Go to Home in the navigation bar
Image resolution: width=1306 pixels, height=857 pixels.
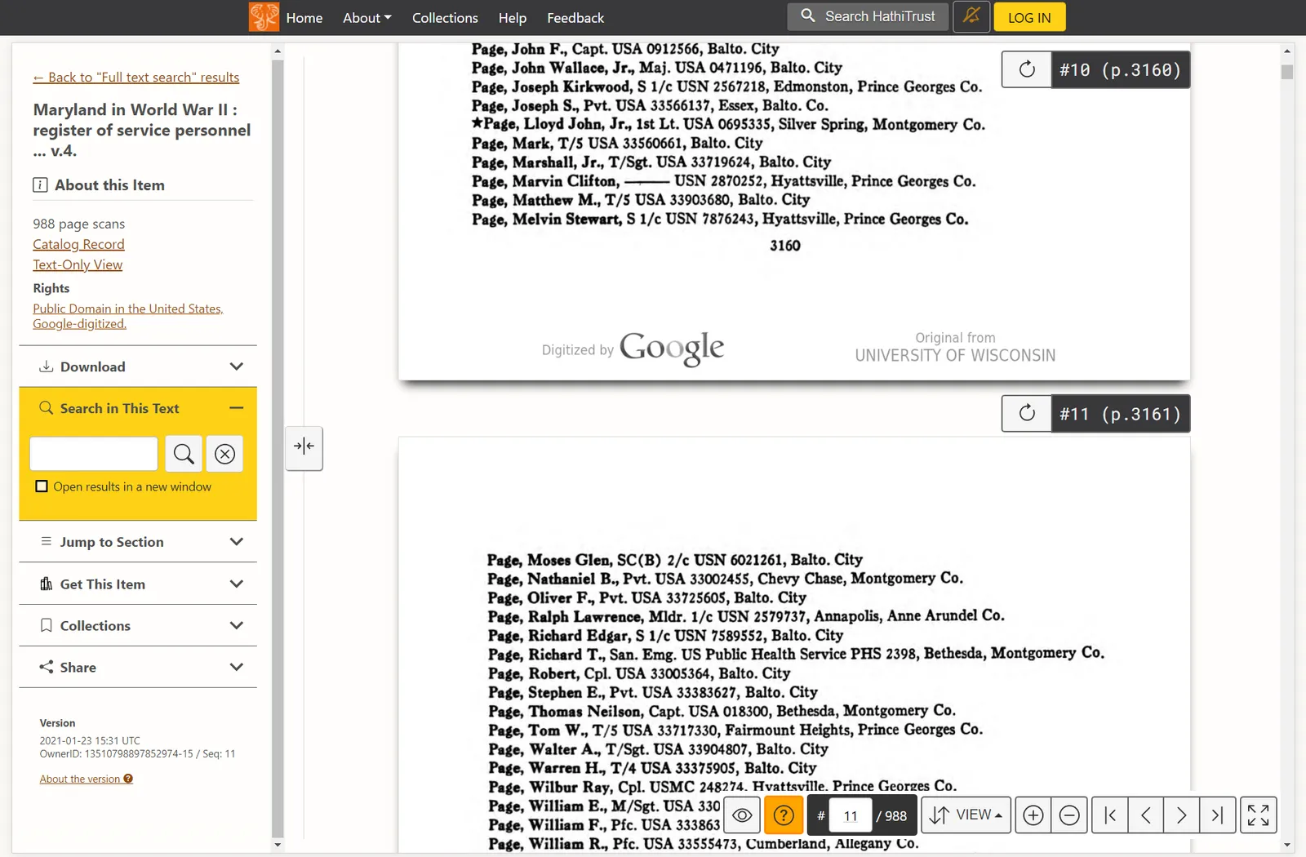304,18
